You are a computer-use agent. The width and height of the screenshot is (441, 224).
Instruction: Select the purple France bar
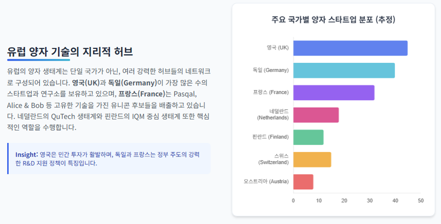[x=334, y=93]
